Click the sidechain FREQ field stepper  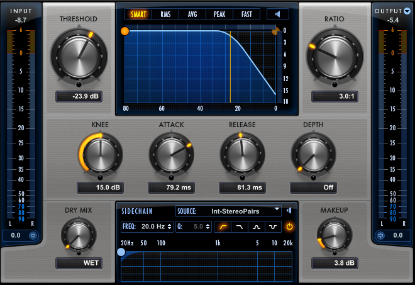[x=169, y=226]
